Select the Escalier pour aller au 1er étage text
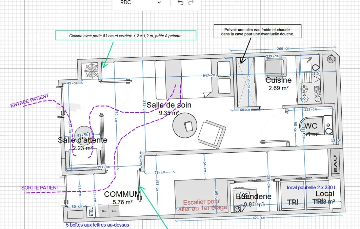Screen dimensions: 360x229 pyautogui.click(x=203, y=205)
